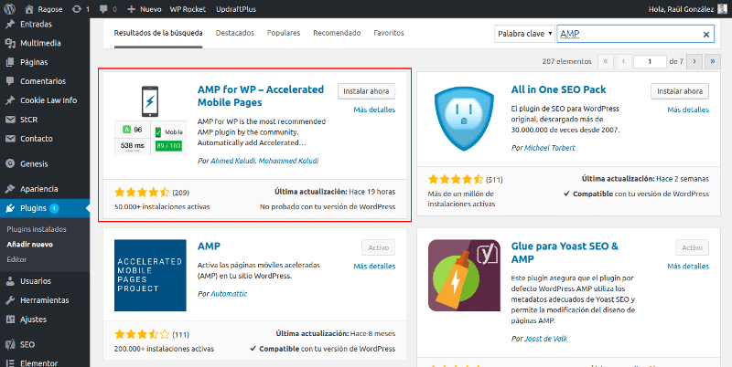The width and height of the screenshot is (732, 367).
Task: Click the AMP search input field
Action: pyautogui.click(x=635, y=34)
